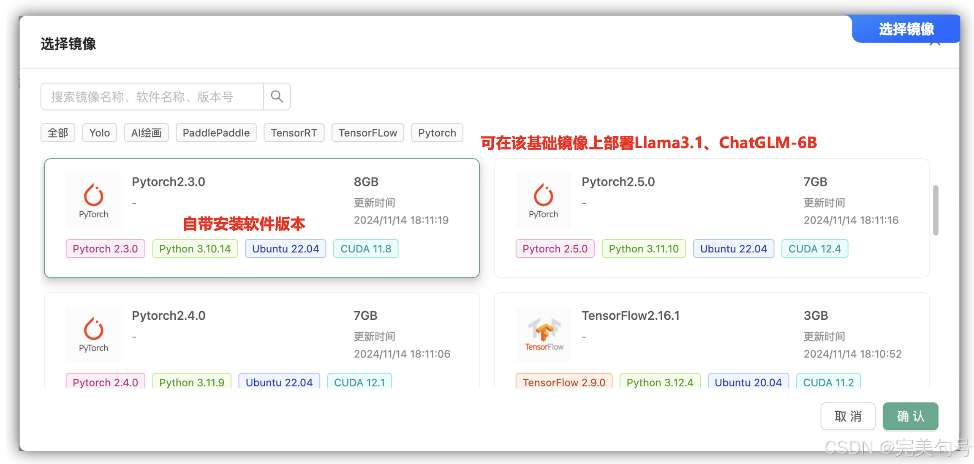Select the CUDA 11.8 version tag
This screenshot has width=974, height=464.
coord(365,248)
